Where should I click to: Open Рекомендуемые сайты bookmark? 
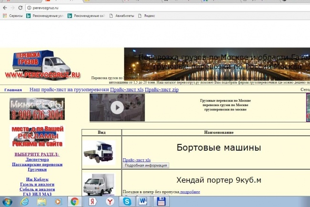click(86, 16)
